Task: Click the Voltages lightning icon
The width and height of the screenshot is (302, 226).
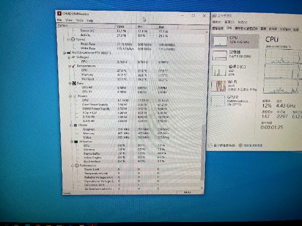Action: click(73, 57)
